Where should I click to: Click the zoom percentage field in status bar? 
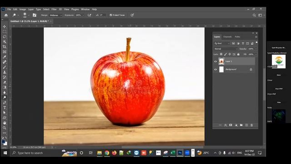point(13,147)
